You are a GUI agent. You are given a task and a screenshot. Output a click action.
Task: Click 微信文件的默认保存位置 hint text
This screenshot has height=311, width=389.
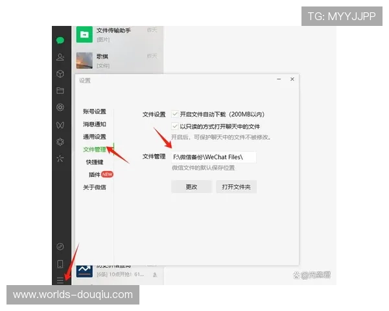pyautogui.click(x=203, y=168)
